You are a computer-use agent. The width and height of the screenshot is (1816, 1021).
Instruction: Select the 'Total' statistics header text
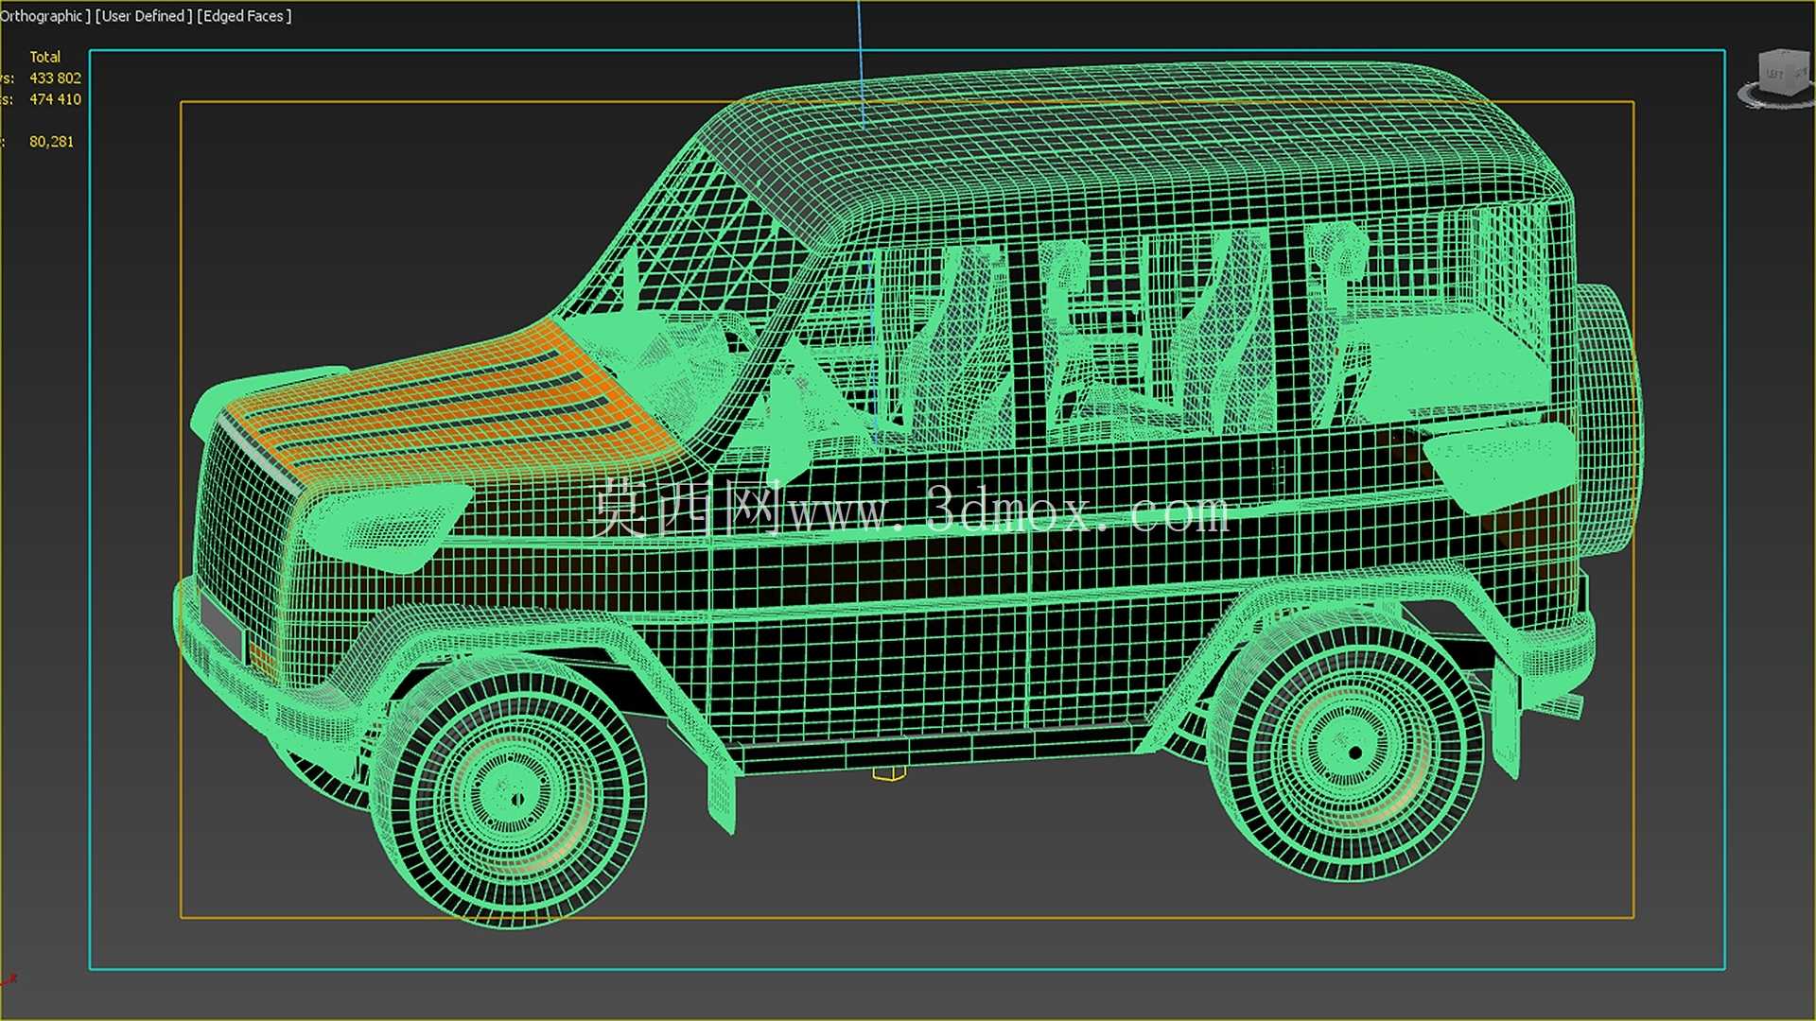tap(44, 57)
